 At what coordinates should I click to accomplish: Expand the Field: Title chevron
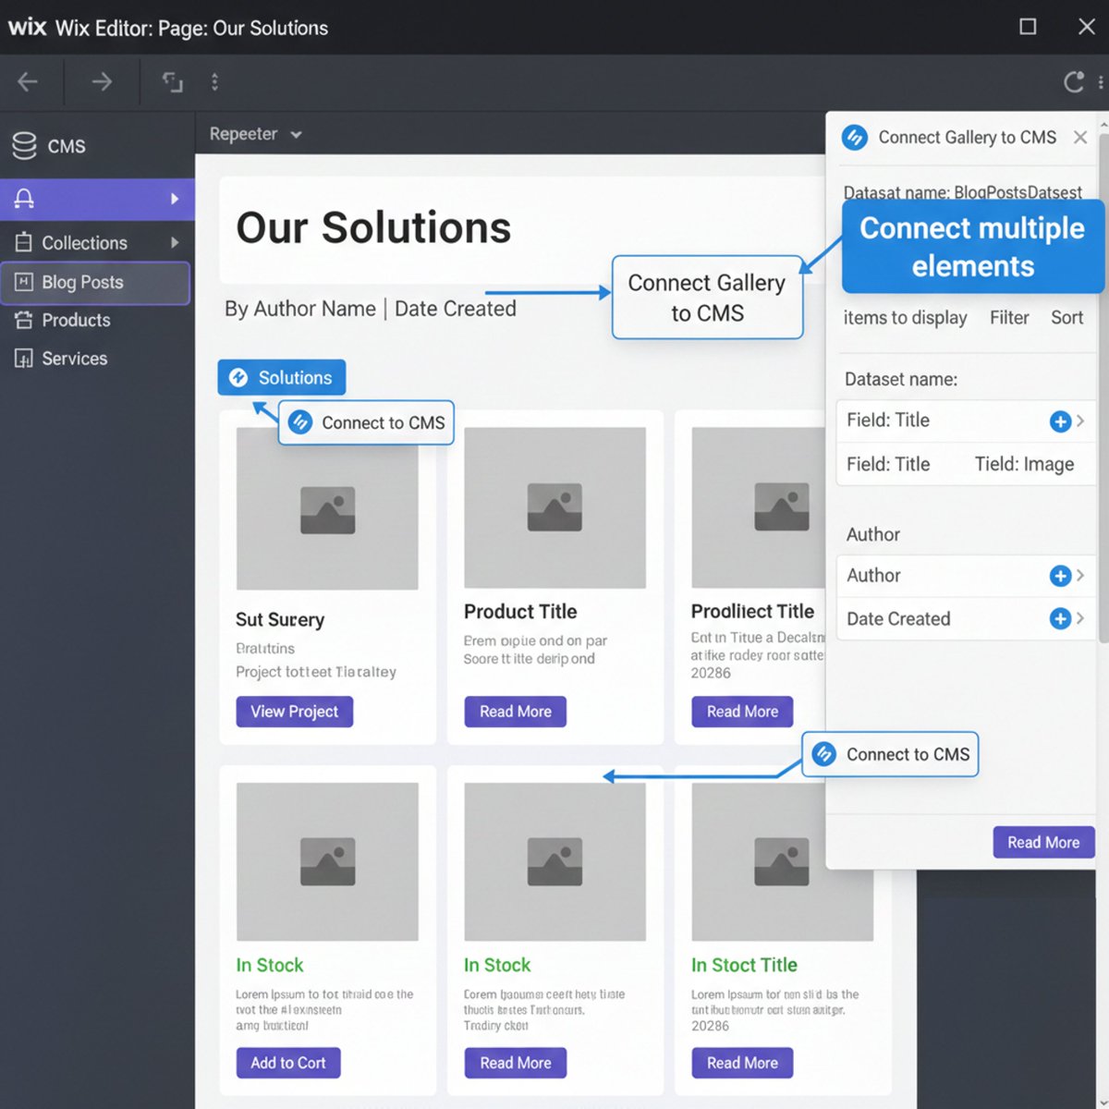(x=1081, y=420)
